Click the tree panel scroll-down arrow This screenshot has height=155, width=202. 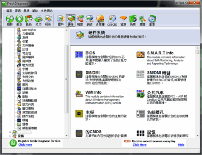coord(67,136)
